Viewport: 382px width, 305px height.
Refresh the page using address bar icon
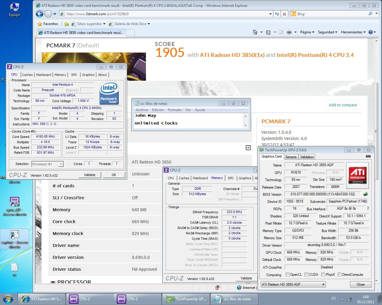pos(277,14)
